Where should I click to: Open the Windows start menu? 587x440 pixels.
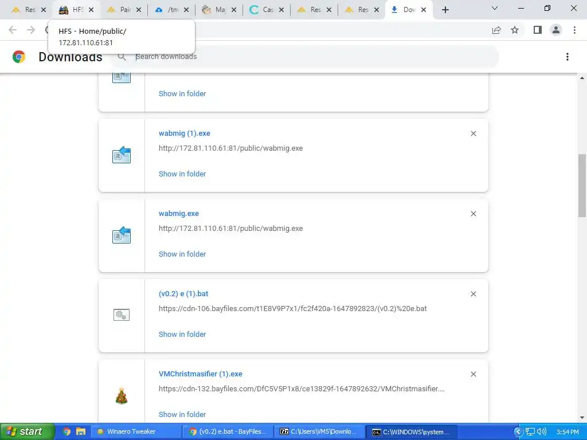point(27,431)
